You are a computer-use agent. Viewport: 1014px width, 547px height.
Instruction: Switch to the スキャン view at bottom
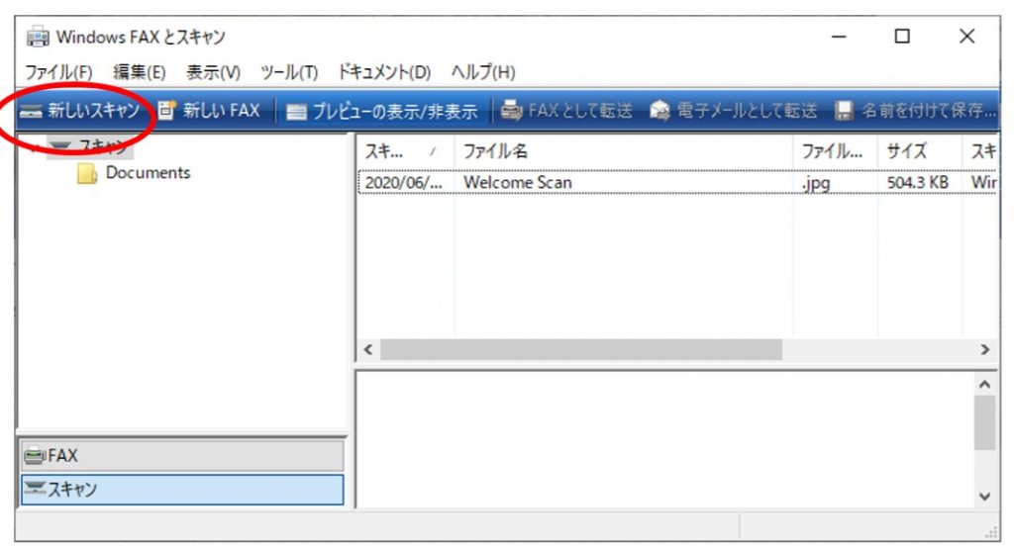click(182, 490)
